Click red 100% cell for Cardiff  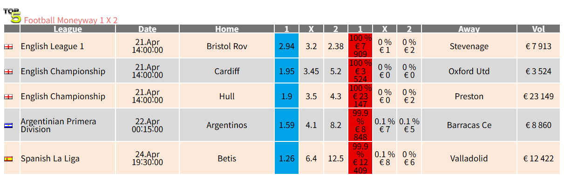(x=360, y=71)
